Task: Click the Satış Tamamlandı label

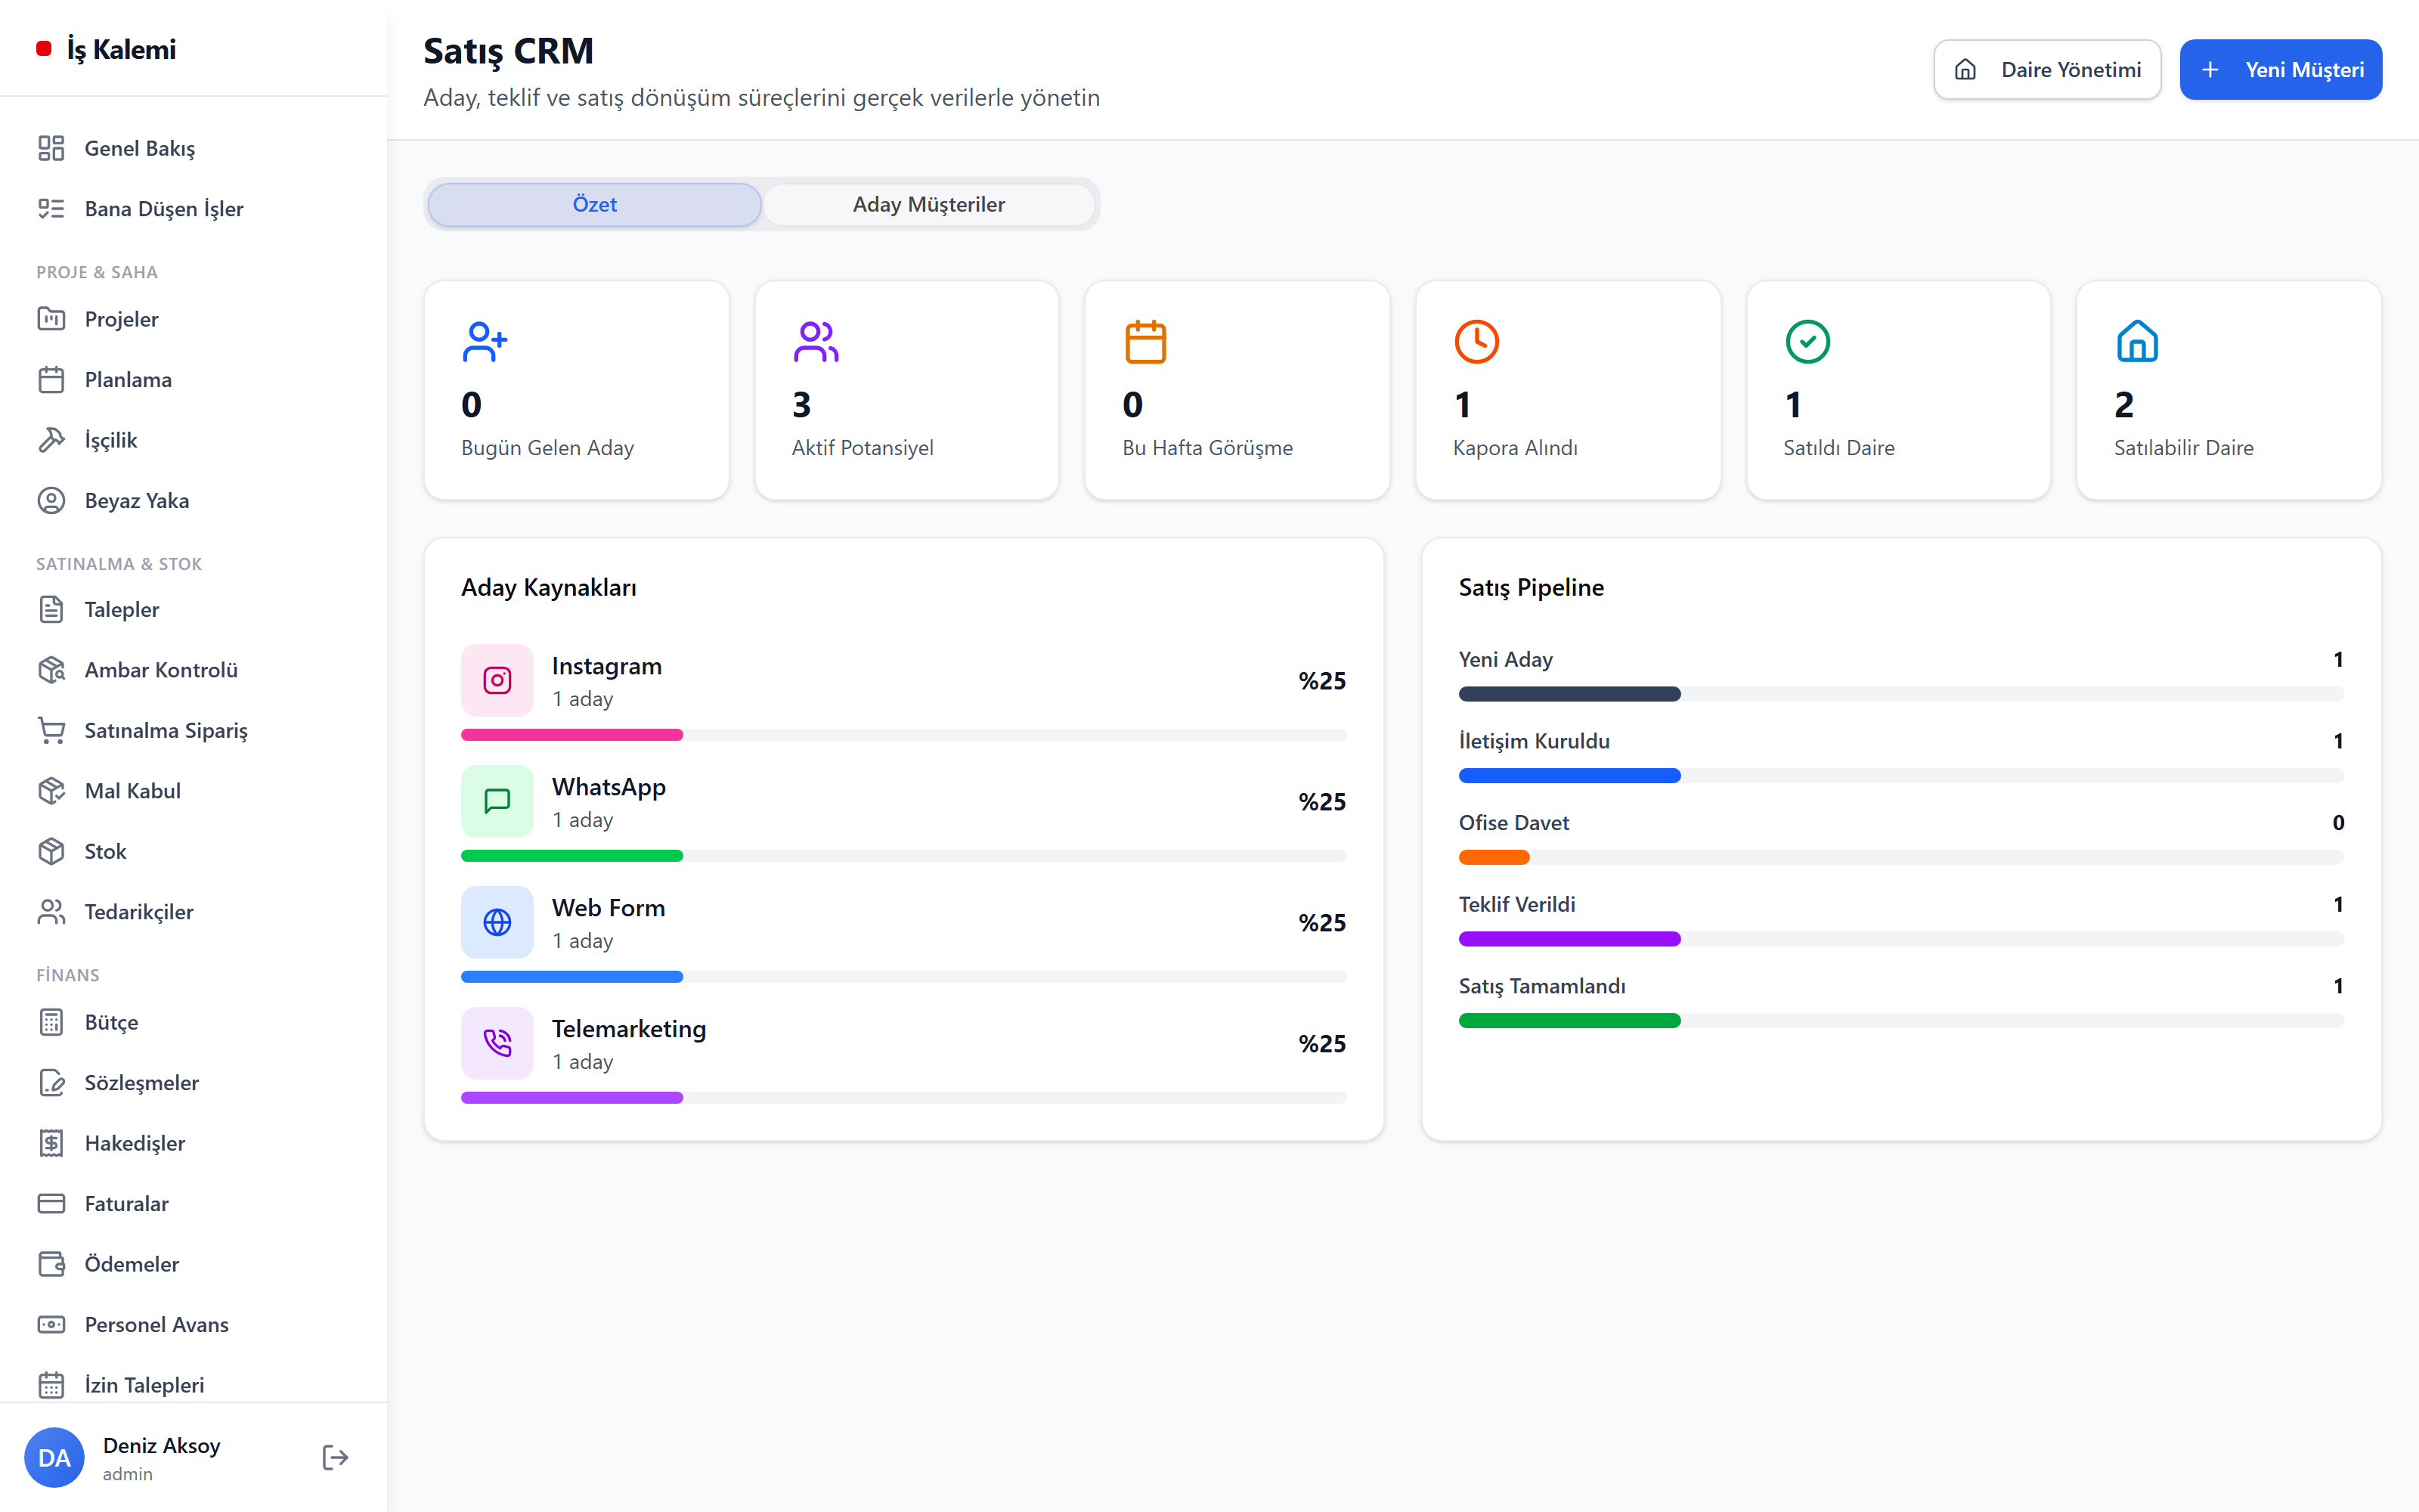Action: pos(1541,986)
